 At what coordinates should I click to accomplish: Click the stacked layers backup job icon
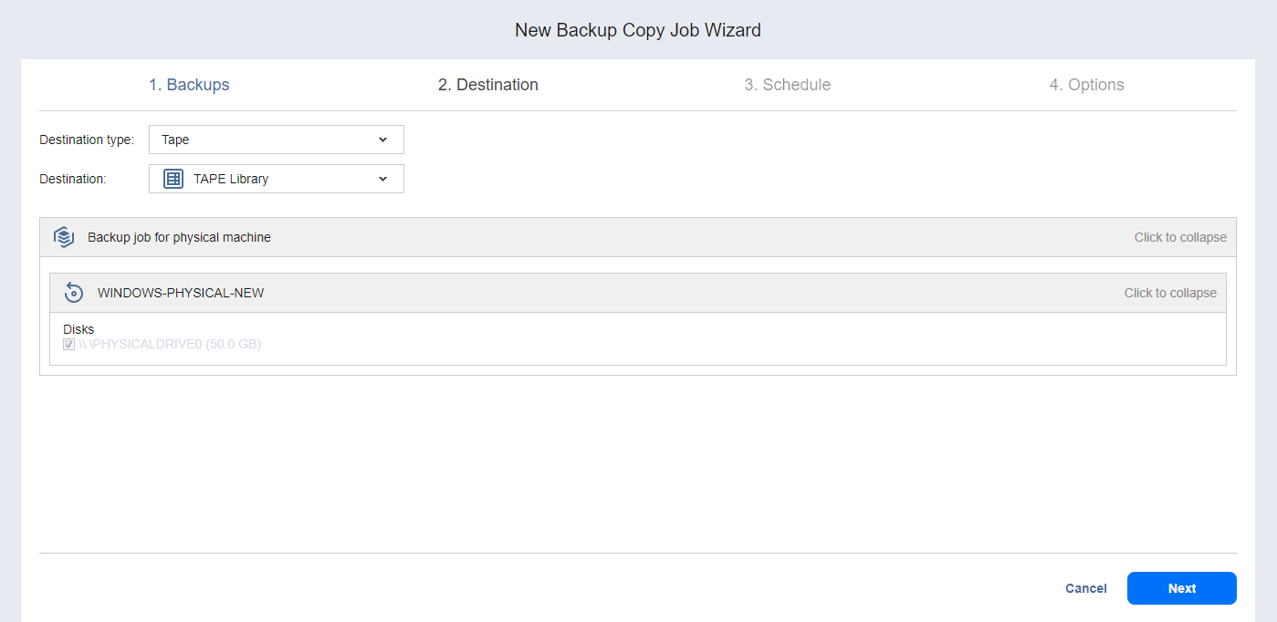tap(64, 237)
